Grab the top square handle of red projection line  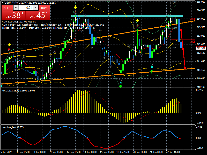coord(181,30)
